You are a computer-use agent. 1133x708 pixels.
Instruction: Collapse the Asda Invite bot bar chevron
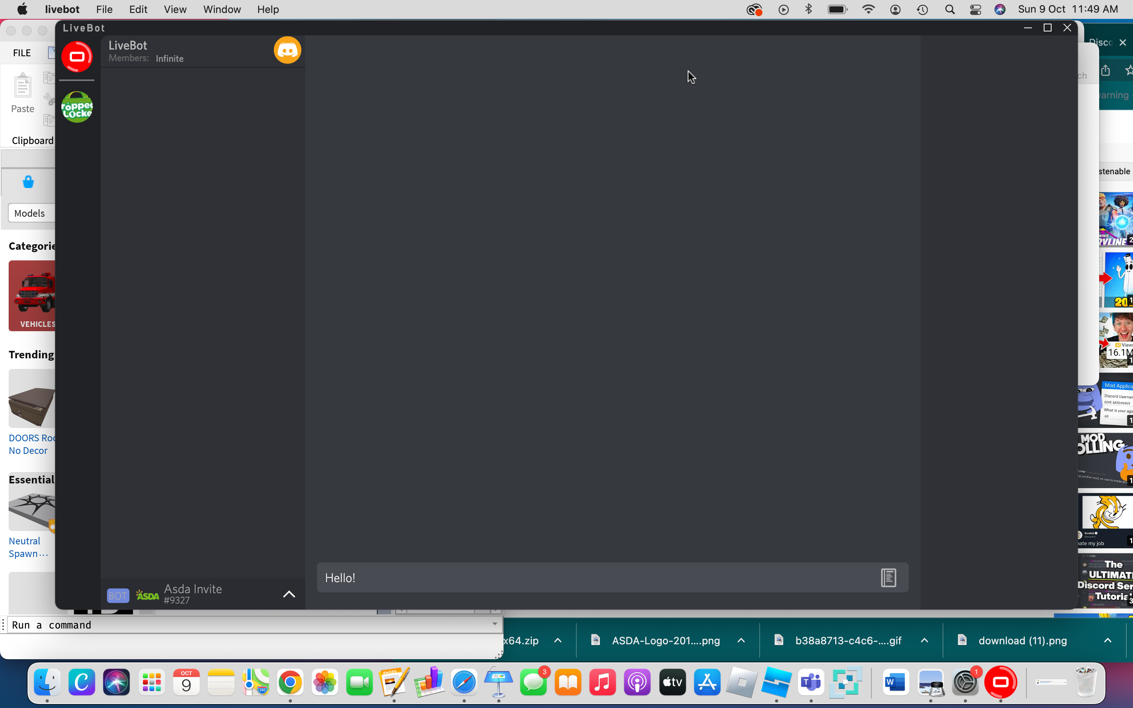289,594
